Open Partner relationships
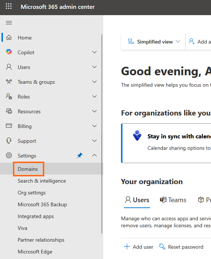This screenshot has width=211, height=259. (x=41, y=240)
